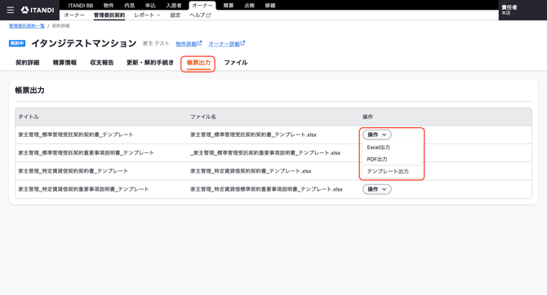This screenshot has width=547, height=295.
Task: Open the hamburger menu icon
Action: pyautogui.click(x=11, y=10)
